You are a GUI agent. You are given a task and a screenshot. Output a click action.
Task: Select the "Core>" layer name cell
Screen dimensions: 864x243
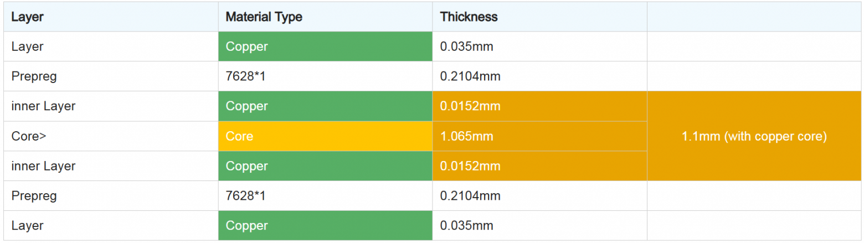tap(29, 136)
